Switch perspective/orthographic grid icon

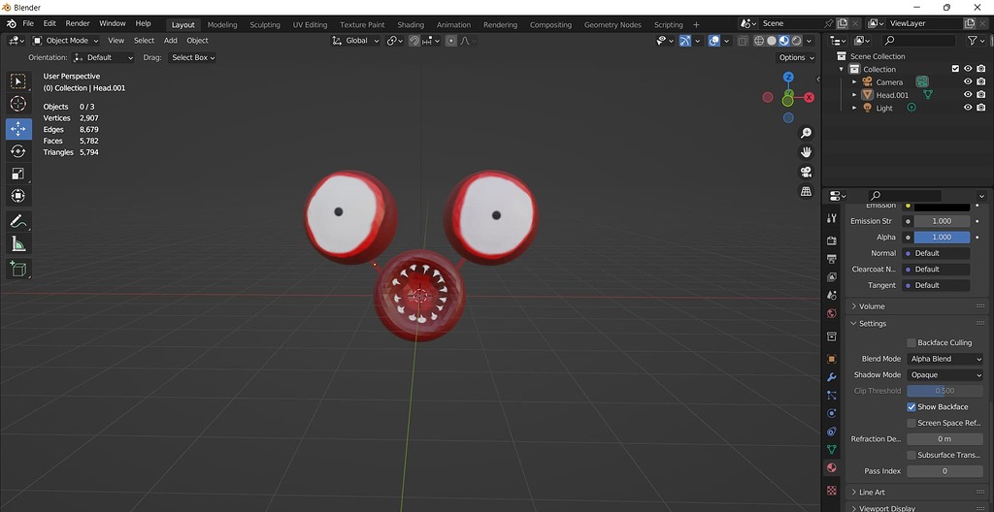coord(806,191)
